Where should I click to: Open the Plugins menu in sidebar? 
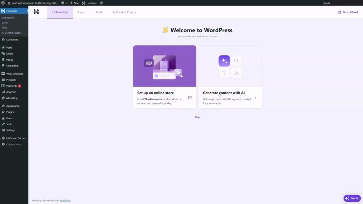pyautogui.click(x=10, y=112)
